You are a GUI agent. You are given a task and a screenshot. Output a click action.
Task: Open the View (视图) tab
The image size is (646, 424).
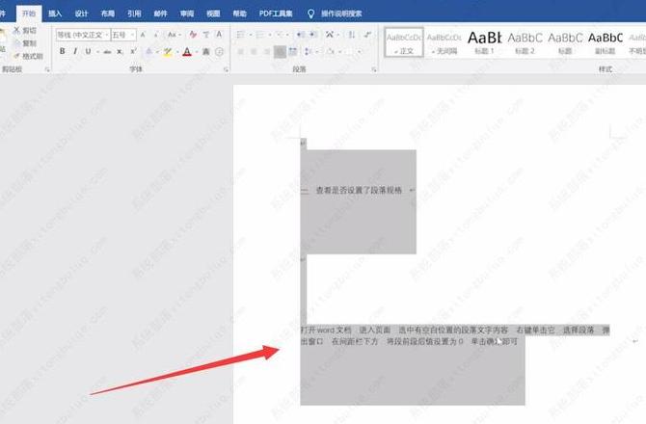(213, 13)
